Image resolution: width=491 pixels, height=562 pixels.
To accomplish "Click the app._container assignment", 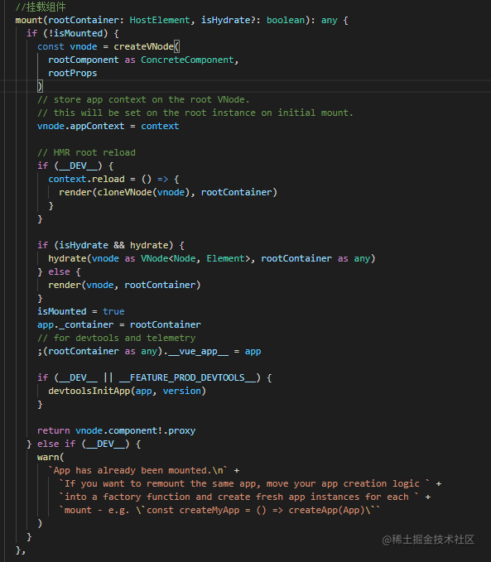I will 119,324.
